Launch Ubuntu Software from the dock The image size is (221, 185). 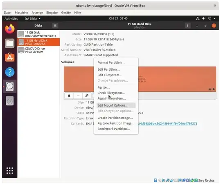point(10,58)
